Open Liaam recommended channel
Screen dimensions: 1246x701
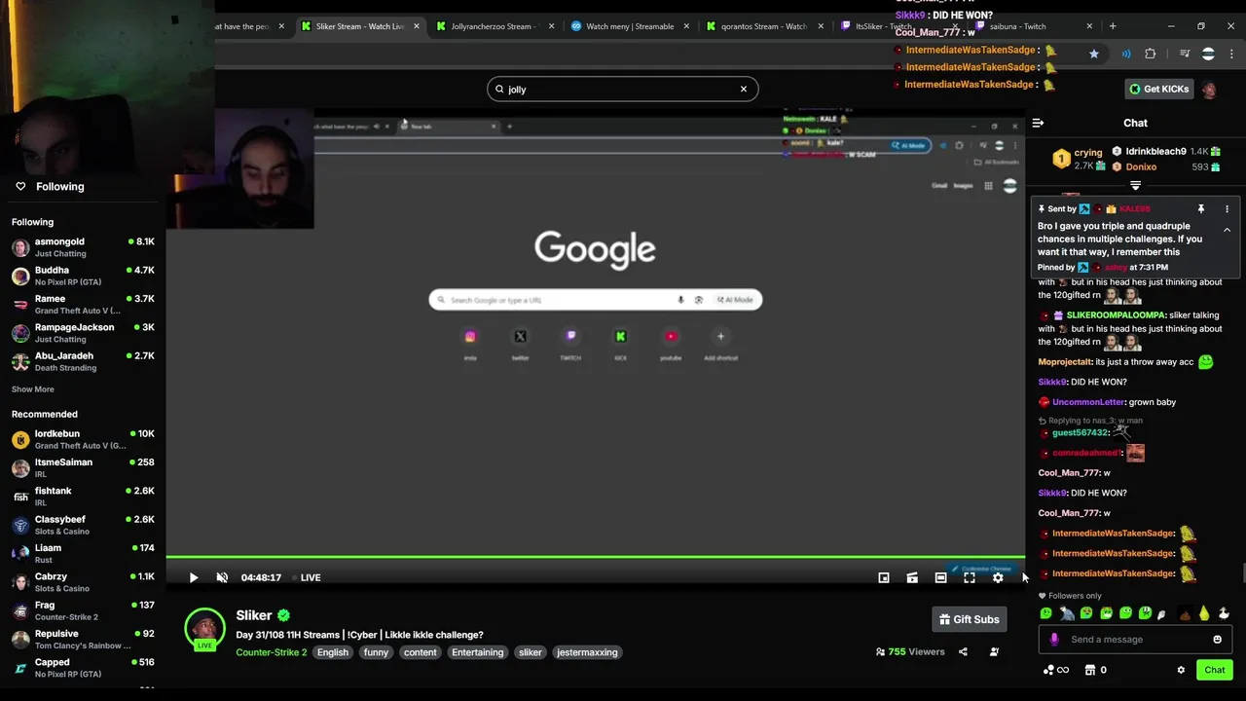tap(83, 553)
